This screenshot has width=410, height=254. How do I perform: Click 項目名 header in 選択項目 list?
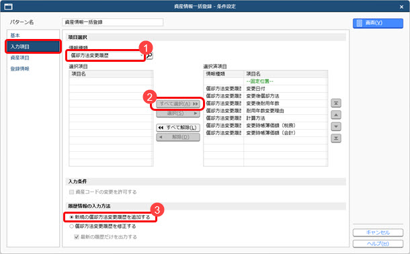pyautogui.click(x=111, y=74)
